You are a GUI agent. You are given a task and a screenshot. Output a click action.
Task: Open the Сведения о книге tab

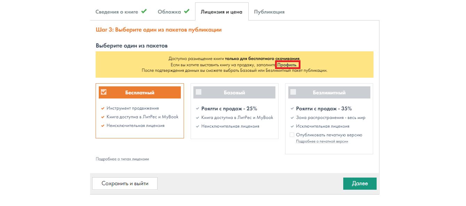116,12
